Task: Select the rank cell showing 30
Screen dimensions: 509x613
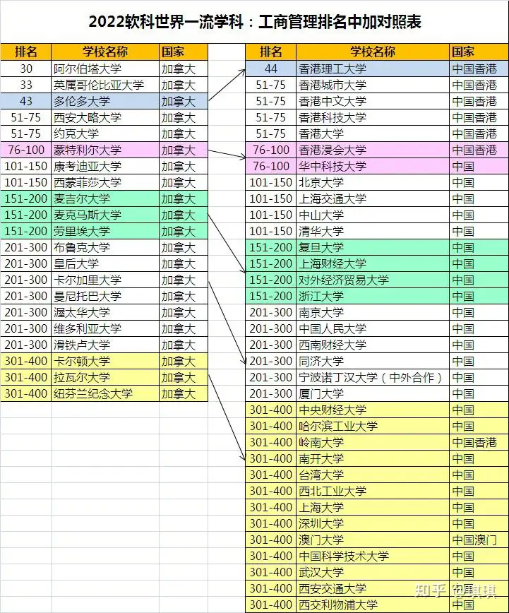Action: pyautogui.click(x=26, y=69)
